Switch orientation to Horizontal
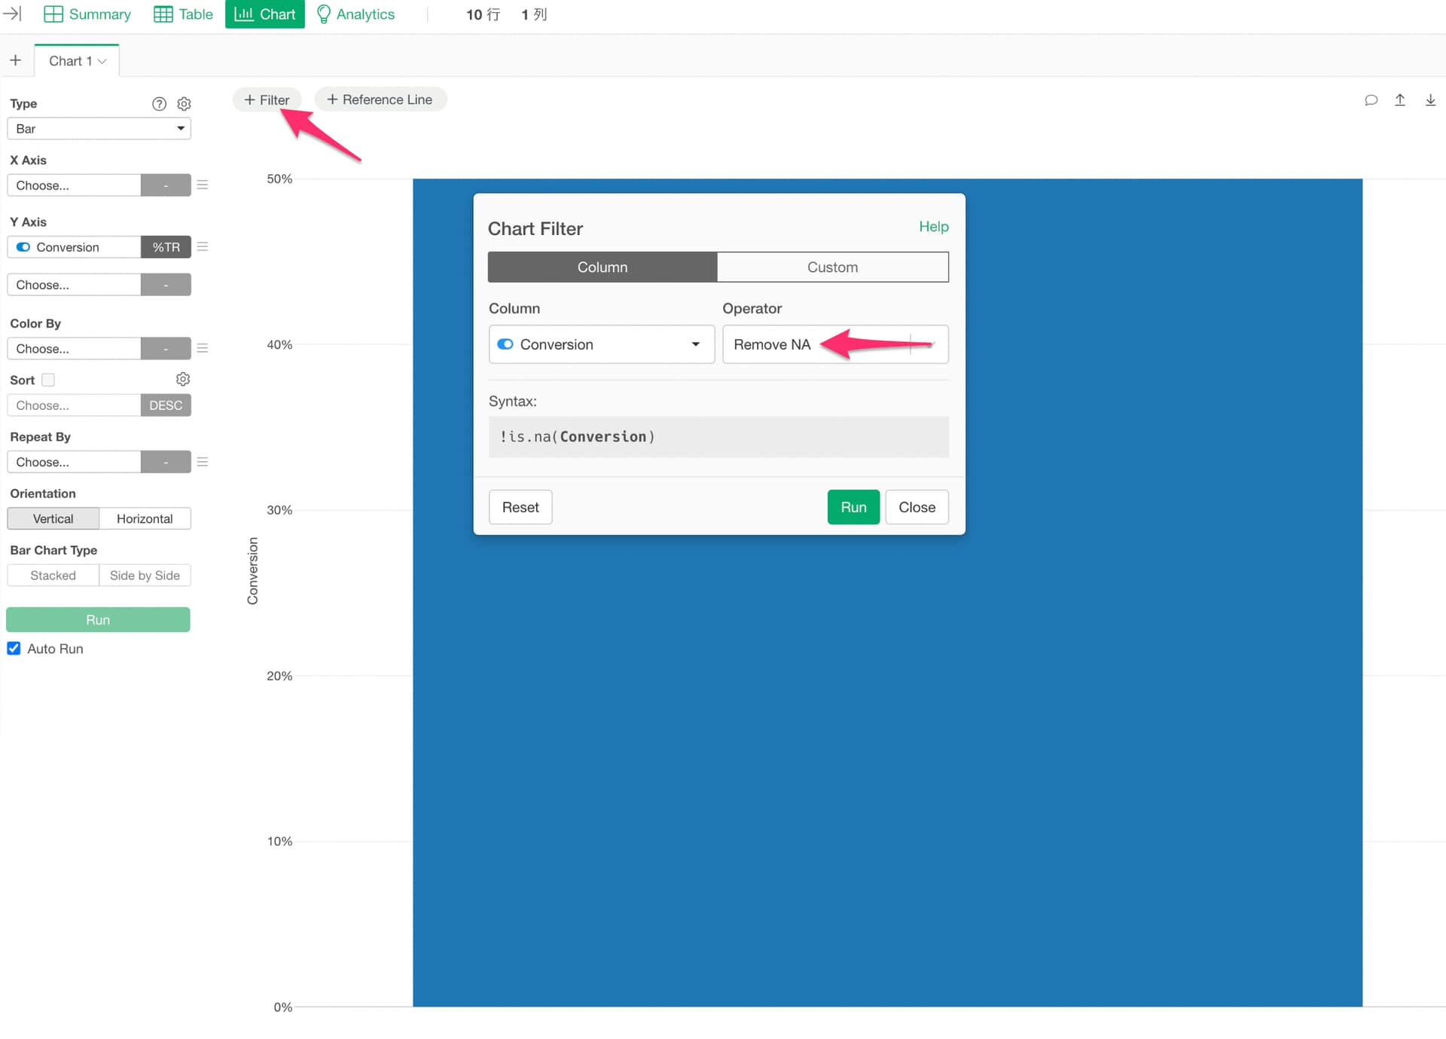This screenshot has height=1039, width=1446. coord(145,518)
